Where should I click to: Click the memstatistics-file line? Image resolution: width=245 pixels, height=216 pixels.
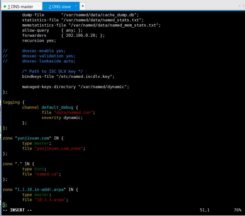91,25
